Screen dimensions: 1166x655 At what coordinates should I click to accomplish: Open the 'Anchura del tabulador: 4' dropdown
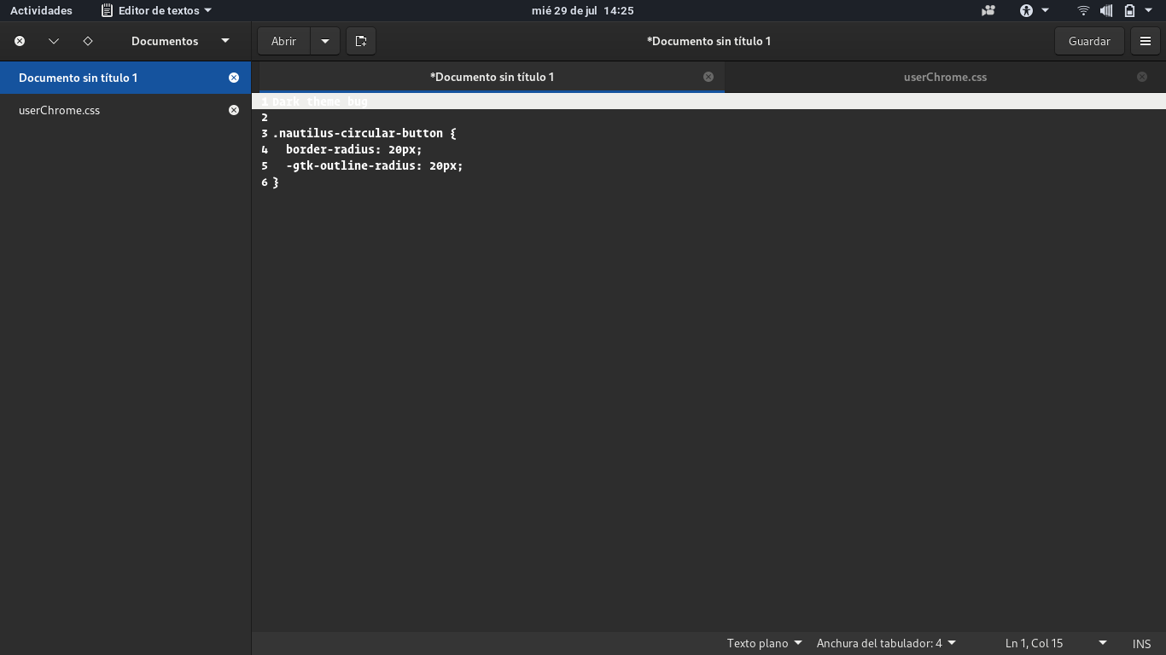[885, 643]
